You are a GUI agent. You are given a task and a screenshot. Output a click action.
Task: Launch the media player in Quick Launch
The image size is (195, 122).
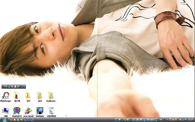pos(18,120)
